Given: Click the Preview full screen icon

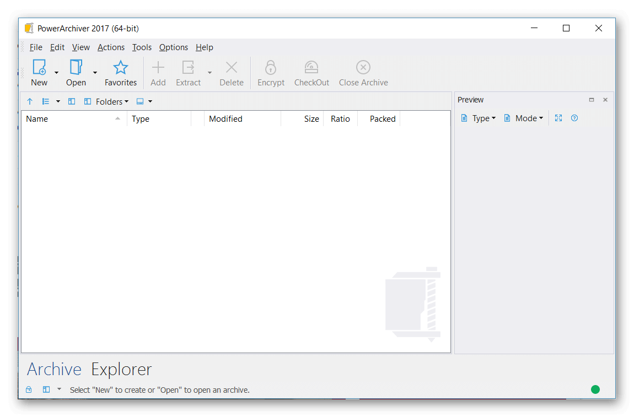Looking at the screenshot, I should point(558,118).
